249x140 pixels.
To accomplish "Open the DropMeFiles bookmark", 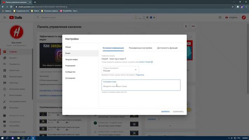I will click(x=69, y=11).
